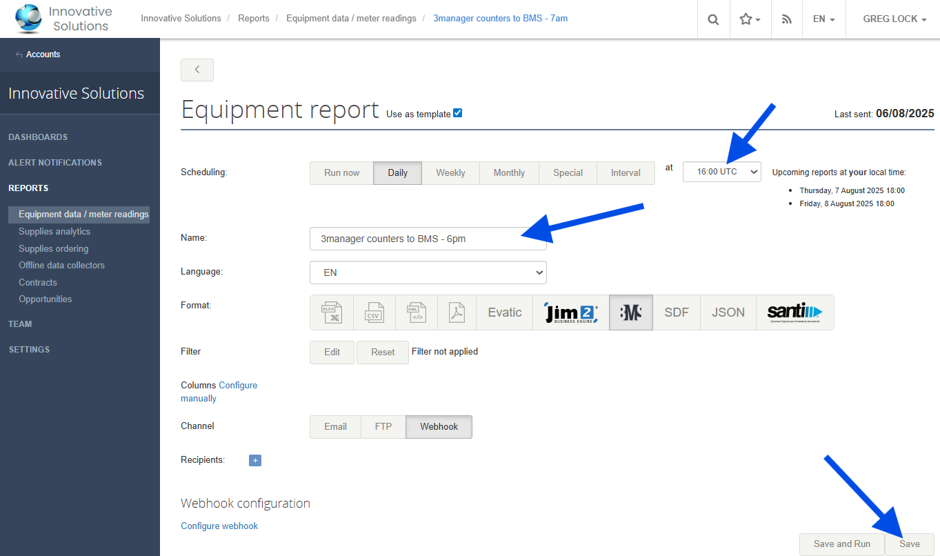Choose the SDF format
The image size is (940, 556).
pyautogui.click(x=677, y=312)
